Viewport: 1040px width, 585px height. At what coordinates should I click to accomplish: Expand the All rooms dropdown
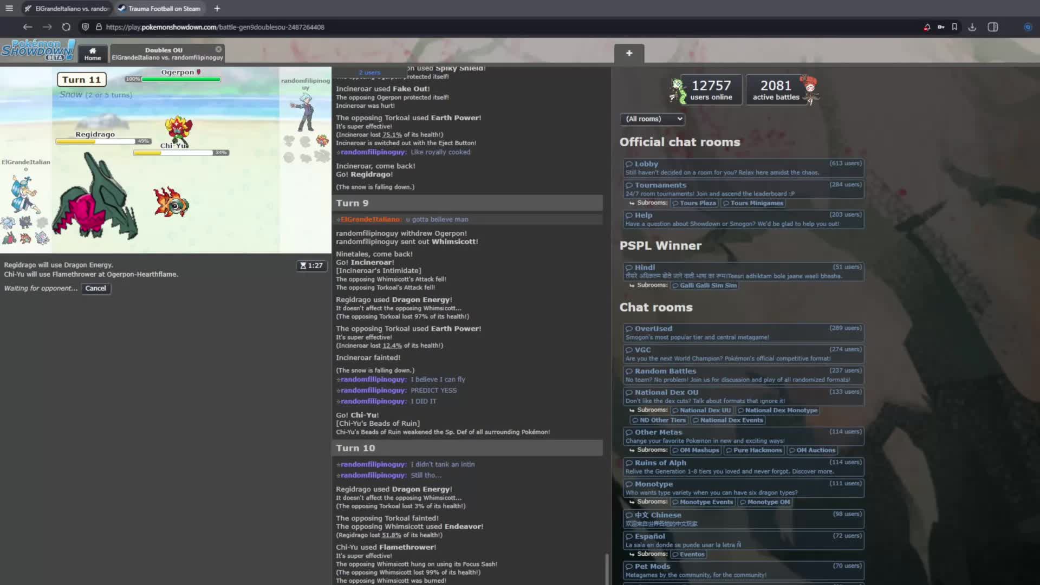coord(652,119)
